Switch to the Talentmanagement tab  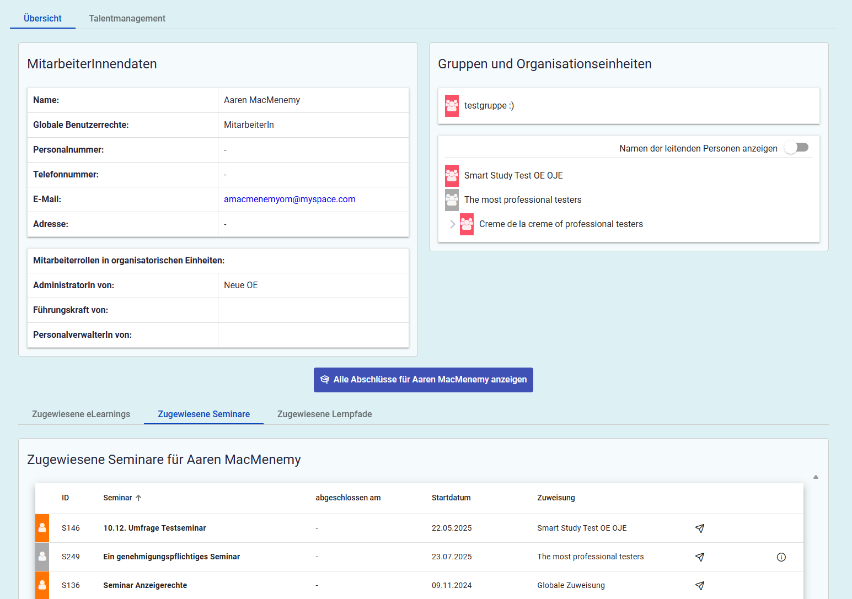127,19
